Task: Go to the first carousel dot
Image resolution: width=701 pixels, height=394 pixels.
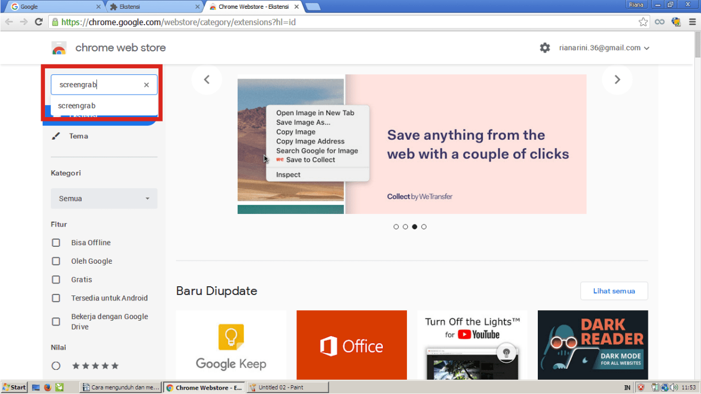Action: pyautogui.click(x=396, y=227)
